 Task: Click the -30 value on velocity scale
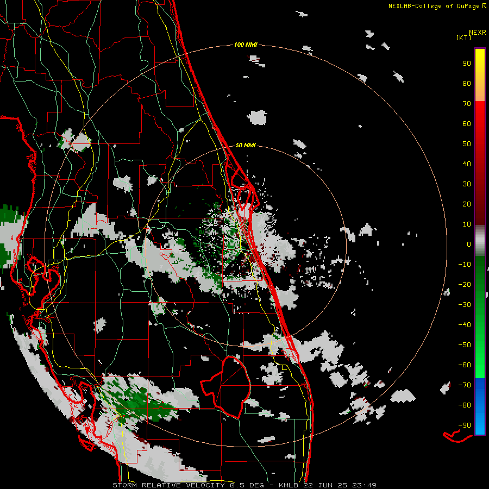pos(465,304)
